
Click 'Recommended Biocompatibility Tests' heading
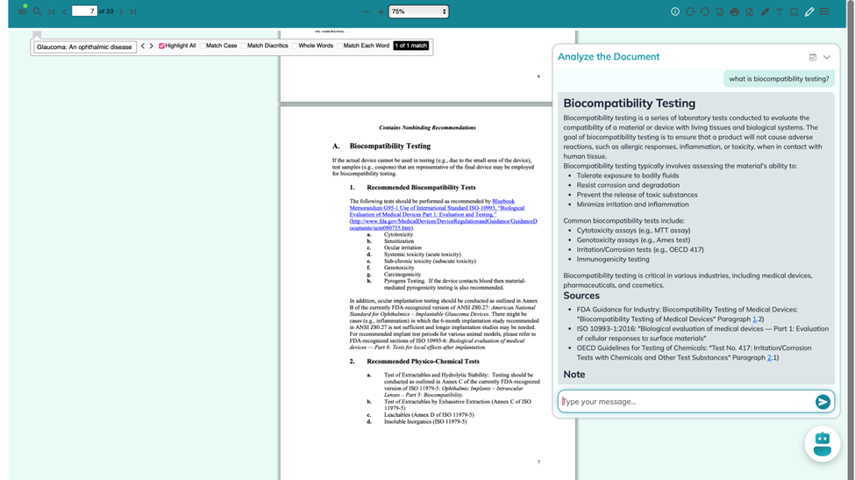tap(421, 188)
